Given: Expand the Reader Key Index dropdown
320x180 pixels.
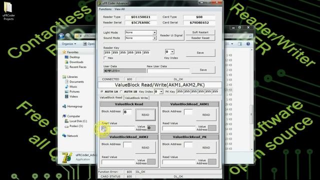Looking at the screenshot, I should click(x=172, y=52).
